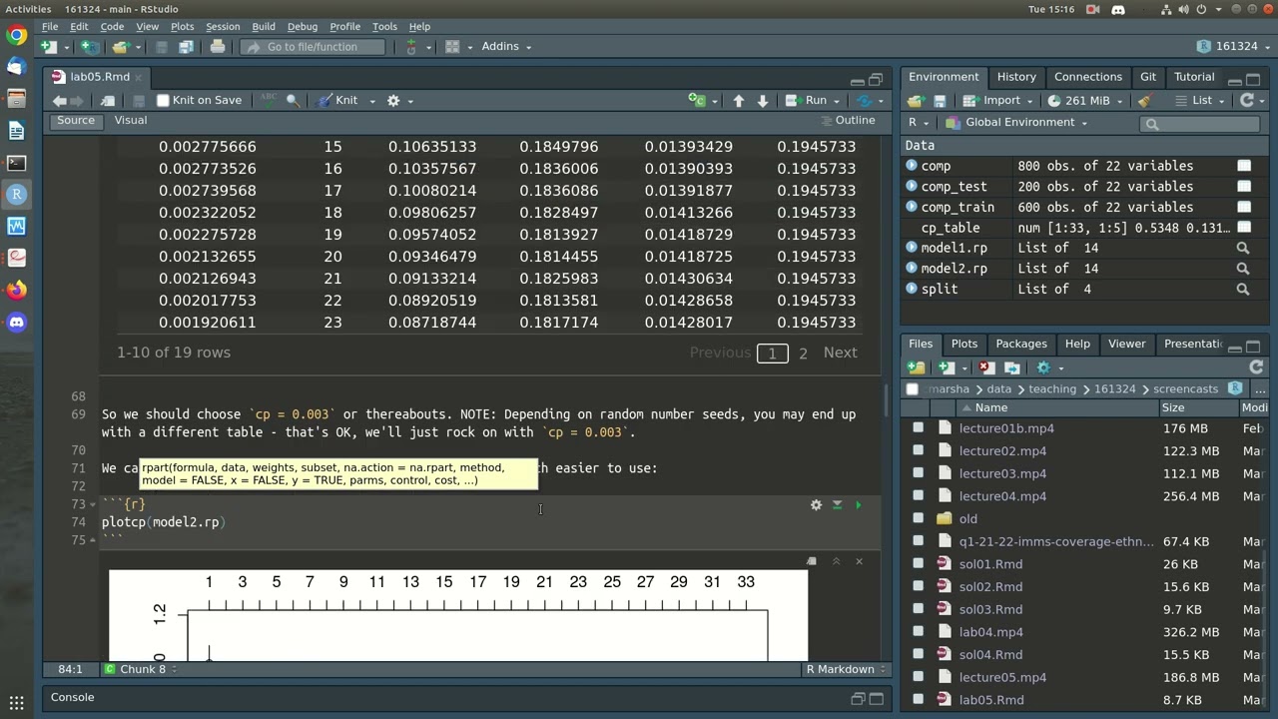The width and height of the screenshot is (1278, 719).
Task: Open Discord from the Ubuntu dock
Action: [16, 322]
